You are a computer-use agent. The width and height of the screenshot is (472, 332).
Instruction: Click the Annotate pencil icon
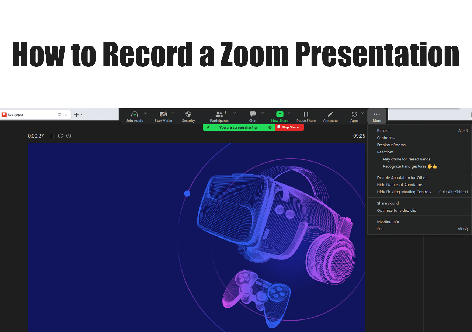tap(330, 114)
